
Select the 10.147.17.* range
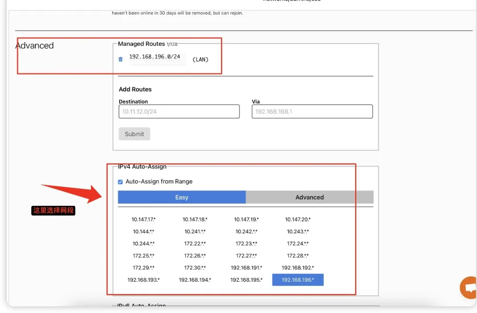tap(144, 219)
